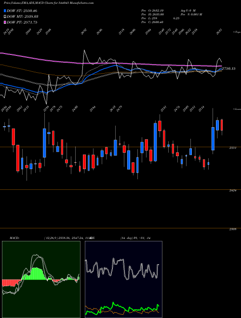241x318 pixels.
Task: Click the Pre O: 2682.10 value
Action: coord(152,11)
